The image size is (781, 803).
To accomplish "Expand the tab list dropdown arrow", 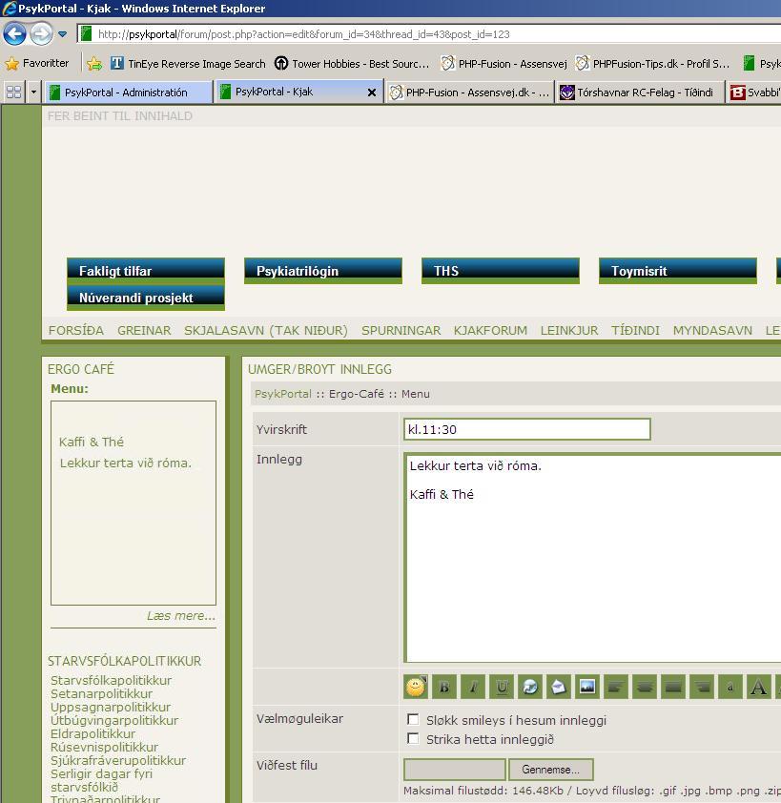I will (x=34, y=93).
